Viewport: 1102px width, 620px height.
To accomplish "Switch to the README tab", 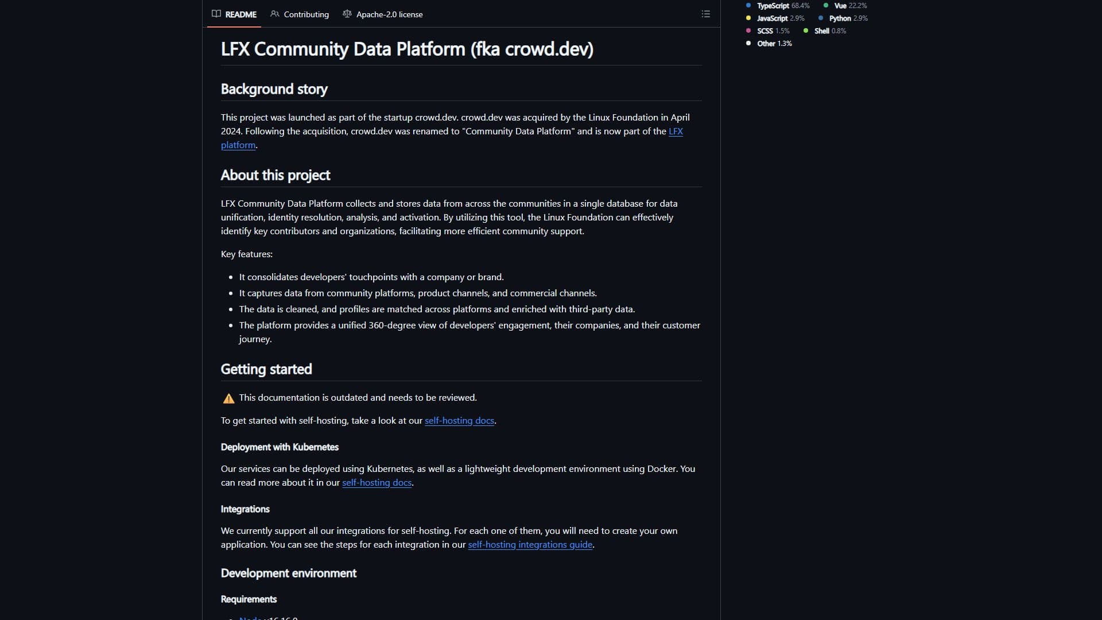I will click(234, 14).
